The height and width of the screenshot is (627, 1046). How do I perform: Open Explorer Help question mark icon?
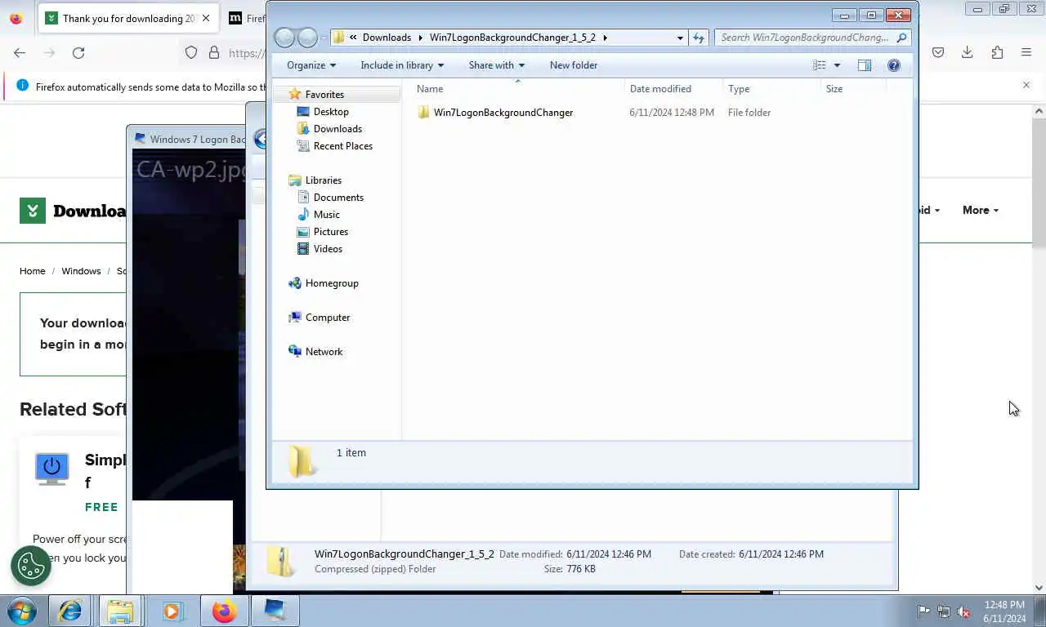tap(894, 65)
